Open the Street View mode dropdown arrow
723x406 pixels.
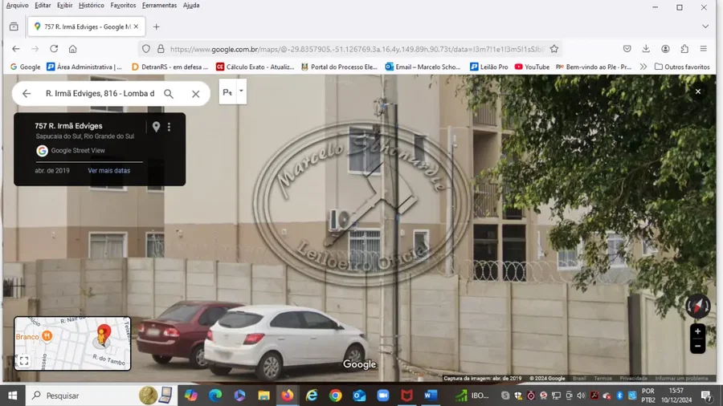[x=241, y=91]
